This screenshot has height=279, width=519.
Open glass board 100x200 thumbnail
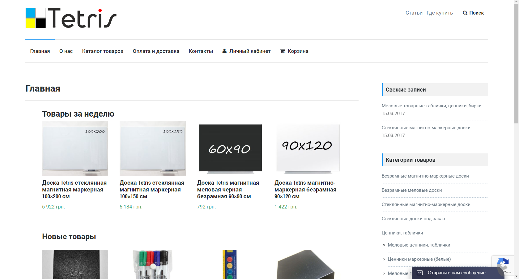point(75,148)
